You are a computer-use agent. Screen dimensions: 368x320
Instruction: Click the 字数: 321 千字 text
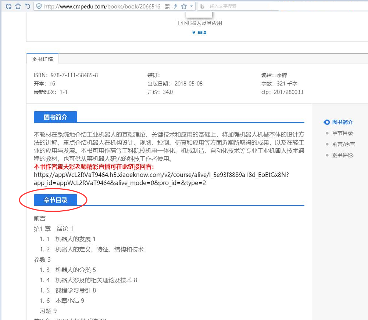click(279, 84)
